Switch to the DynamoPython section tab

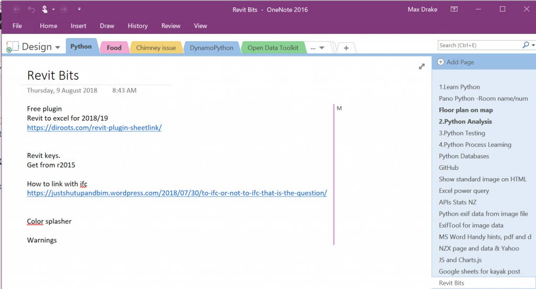point(211,48)
